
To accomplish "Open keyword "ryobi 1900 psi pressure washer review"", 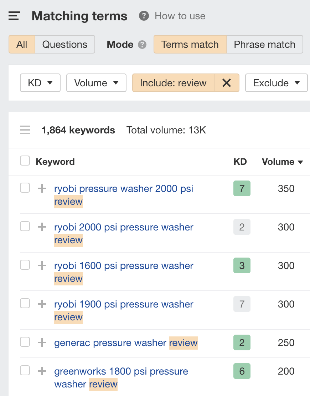I will 123,310.
